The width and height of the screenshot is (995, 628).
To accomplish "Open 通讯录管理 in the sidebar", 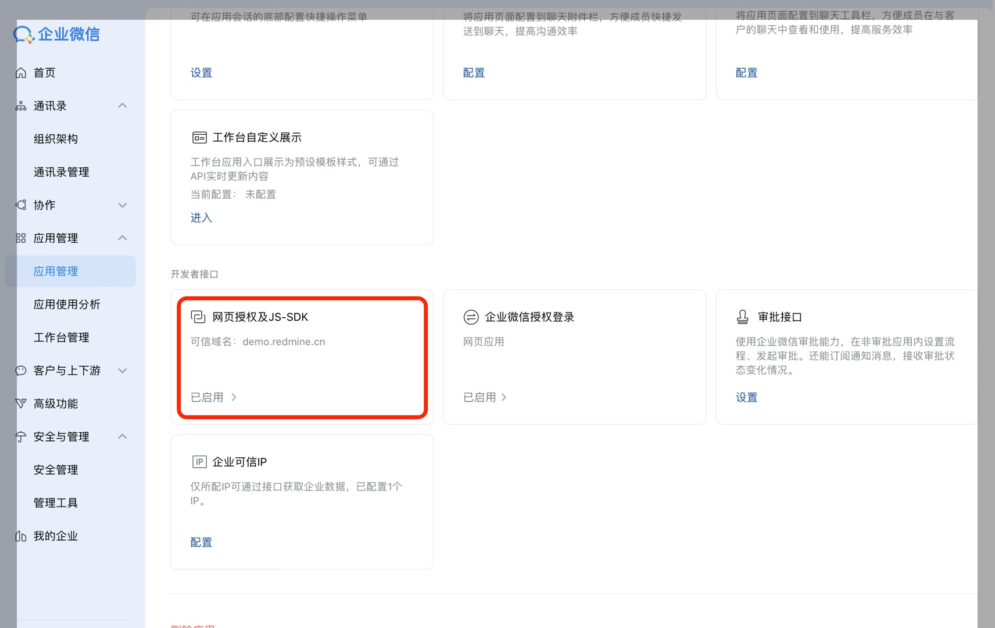I will coord(62,172).
